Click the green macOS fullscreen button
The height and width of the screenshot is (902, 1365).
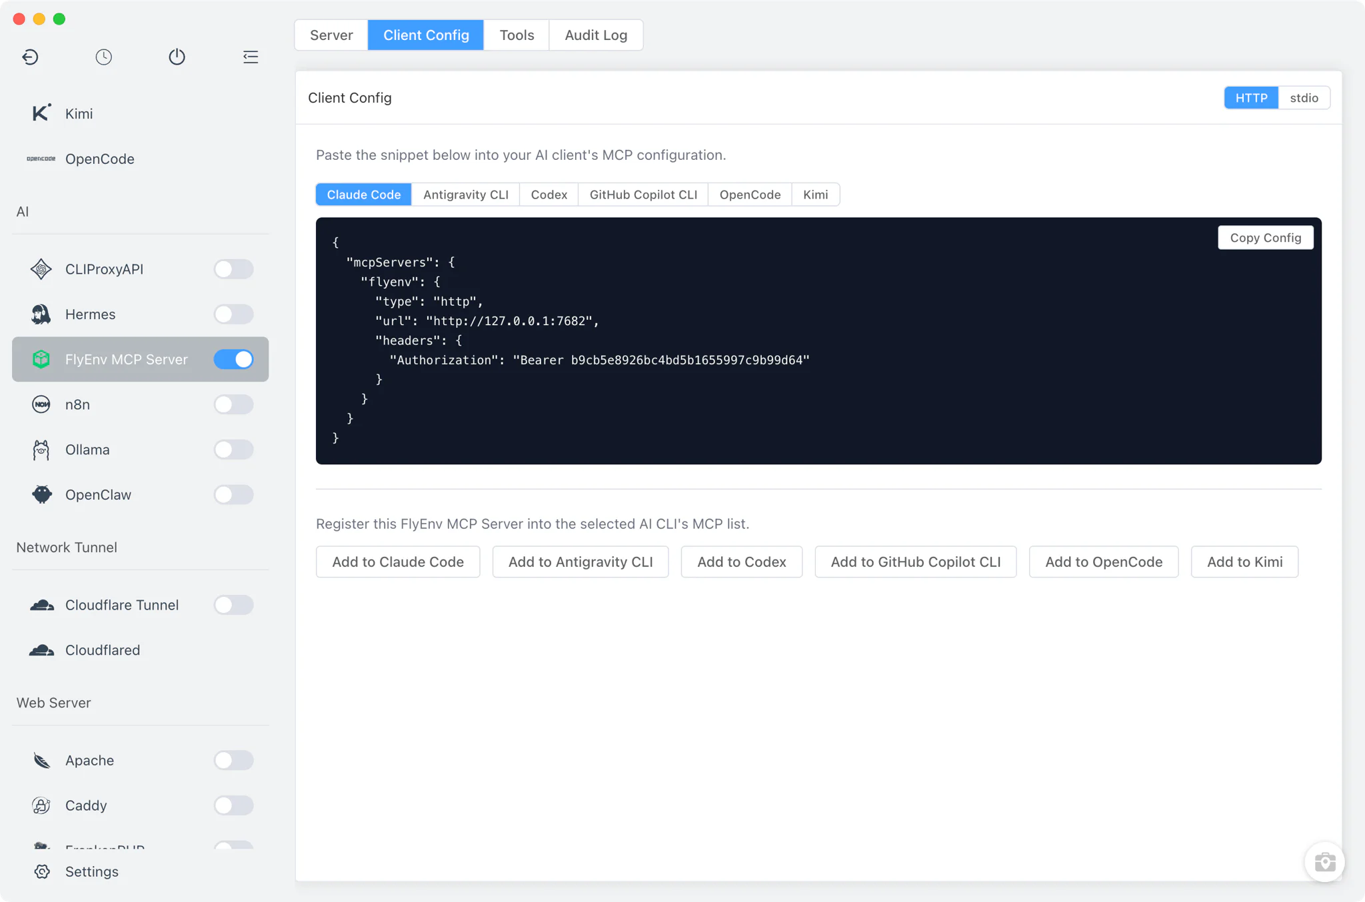pos(59,19)
